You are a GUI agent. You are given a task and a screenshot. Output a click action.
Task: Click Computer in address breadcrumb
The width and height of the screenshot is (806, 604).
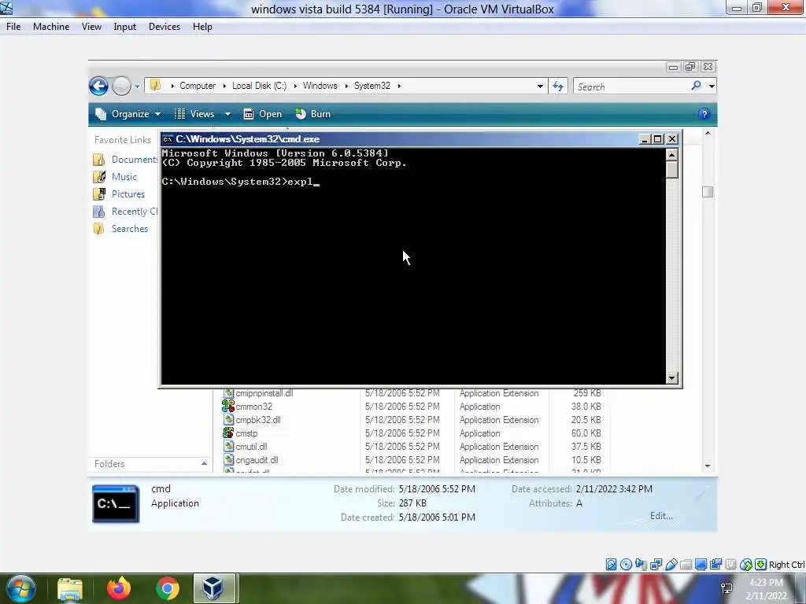tap(198, 86)
